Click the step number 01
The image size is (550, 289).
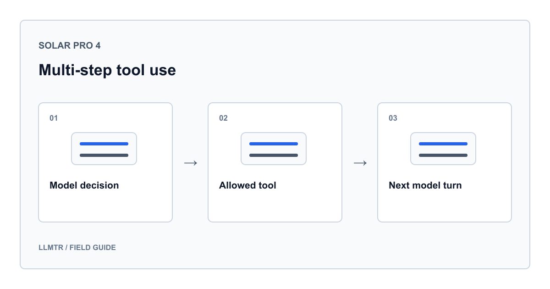(x=54, y=118)
